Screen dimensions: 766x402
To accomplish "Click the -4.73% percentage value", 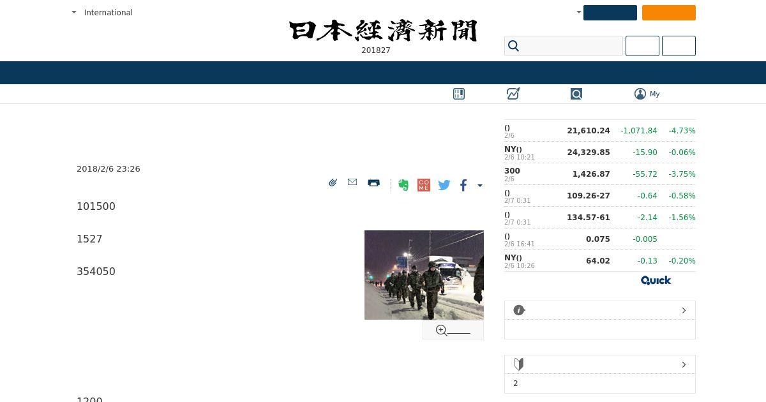I will pyautogui.click(x=682, y=131).
